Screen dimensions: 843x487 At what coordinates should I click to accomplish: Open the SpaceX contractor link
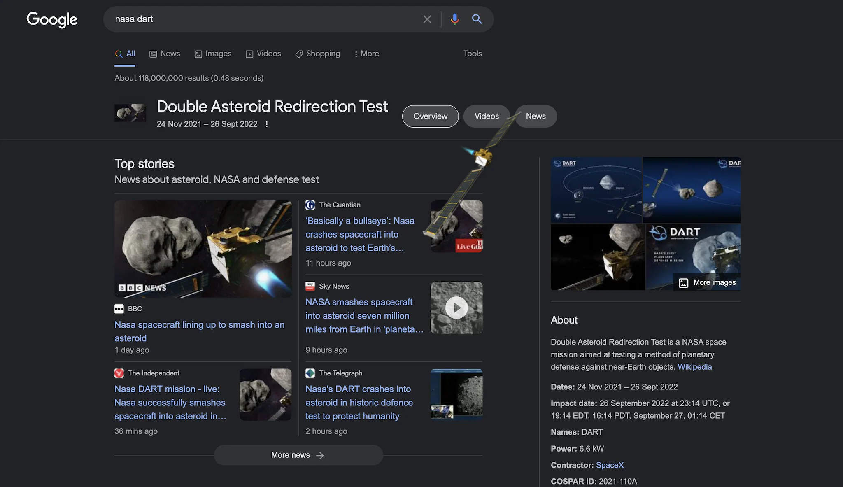[610, 465]
